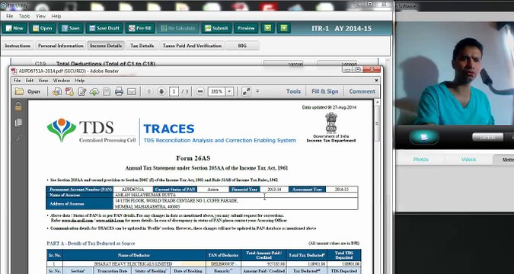Switch to the 80G tab
This screenshot has height=274, width=514.
242,46
